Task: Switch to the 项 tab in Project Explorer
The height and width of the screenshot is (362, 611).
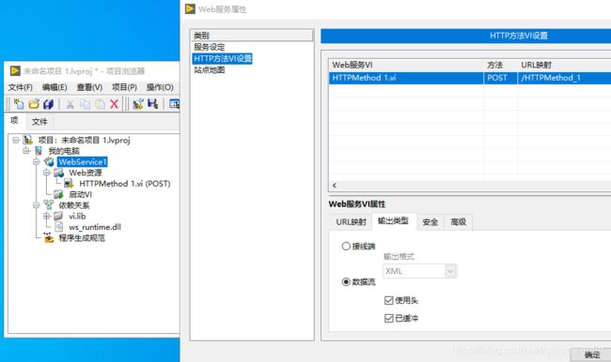Action: (x=14, y=121)
